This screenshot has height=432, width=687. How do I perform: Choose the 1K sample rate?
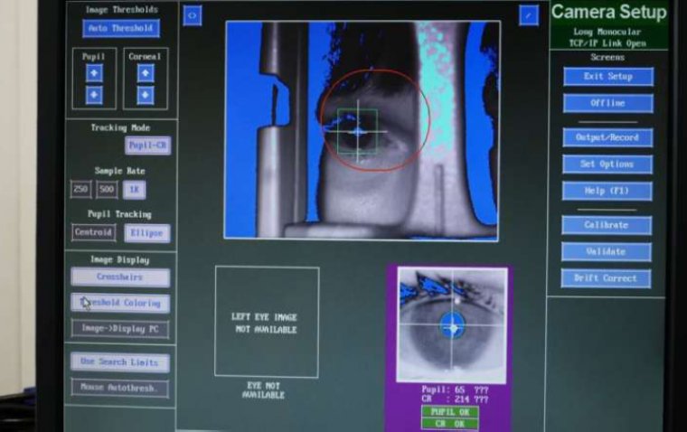click(x=134, y=190)
